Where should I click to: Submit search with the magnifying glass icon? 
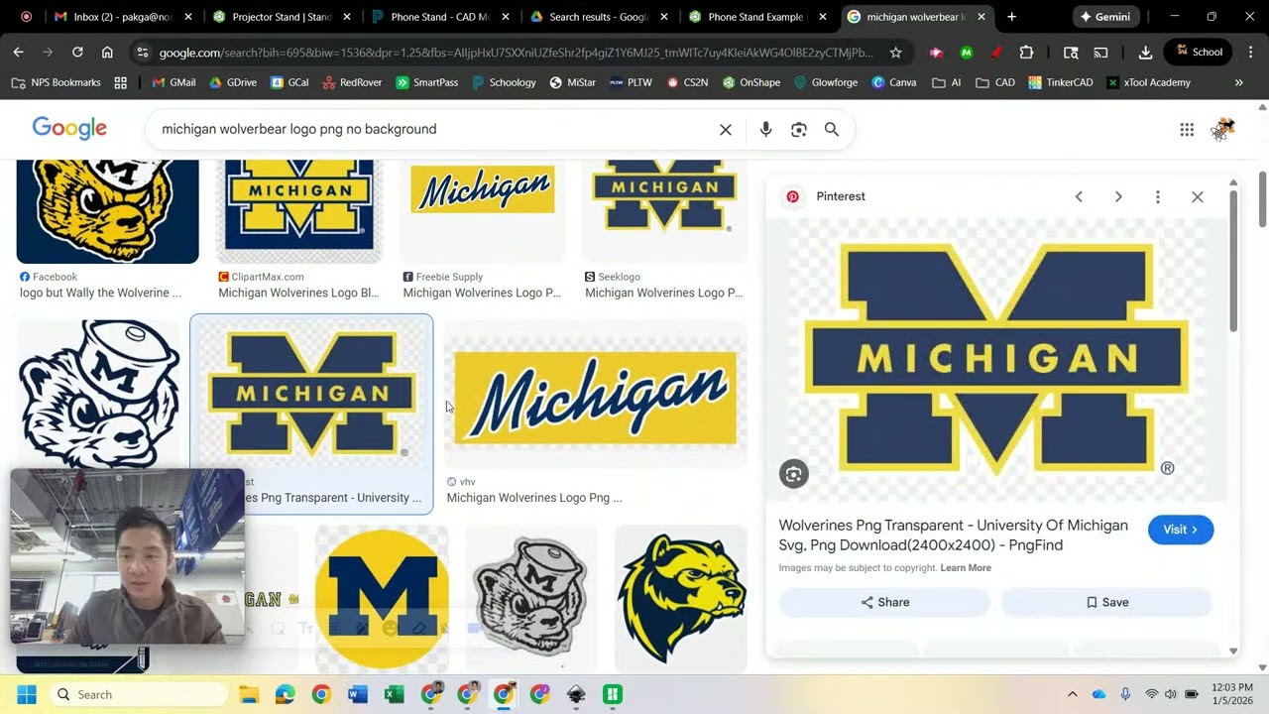pyautogui.click(x=832, y=129)
